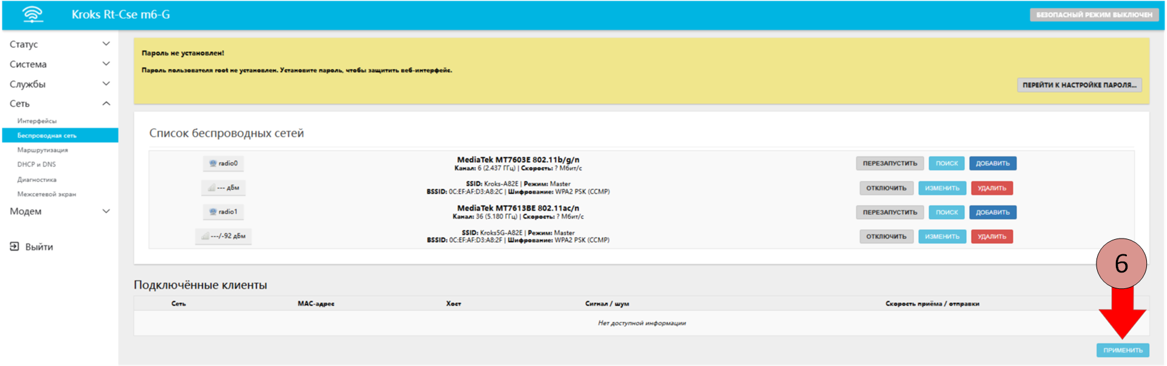Click the Выйти logout icon
The width and height of the screenshot is (1167, 366).
pos(15,246)
